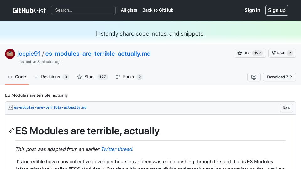This screenshot has height=169, width=301.
Task: Open joepie91's avatar image
Action: click(x=10, y=54)
